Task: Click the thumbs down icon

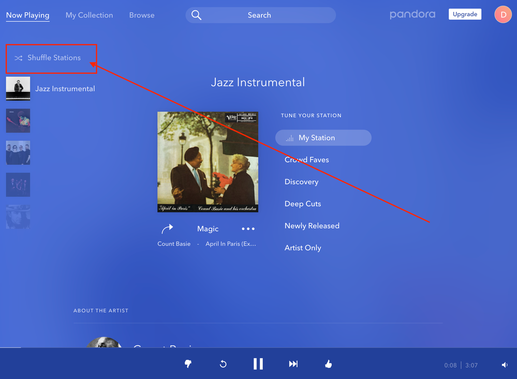Action: point(188,364)
